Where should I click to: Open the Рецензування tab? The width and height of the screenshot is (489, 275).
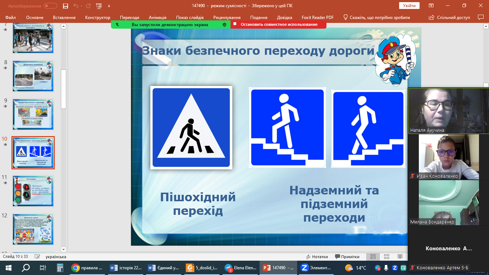coord(227,18)
